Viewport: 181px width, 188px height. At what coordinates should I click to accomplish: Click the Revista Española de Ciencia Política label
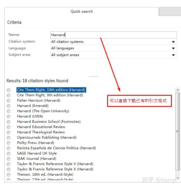point(57,148)
